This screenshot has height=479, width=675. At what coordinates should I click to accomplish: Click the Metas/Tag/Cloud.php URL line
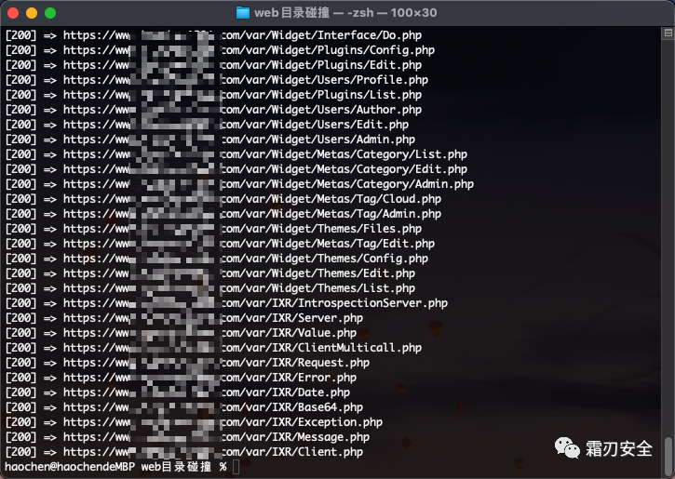[x=223, y=199]
